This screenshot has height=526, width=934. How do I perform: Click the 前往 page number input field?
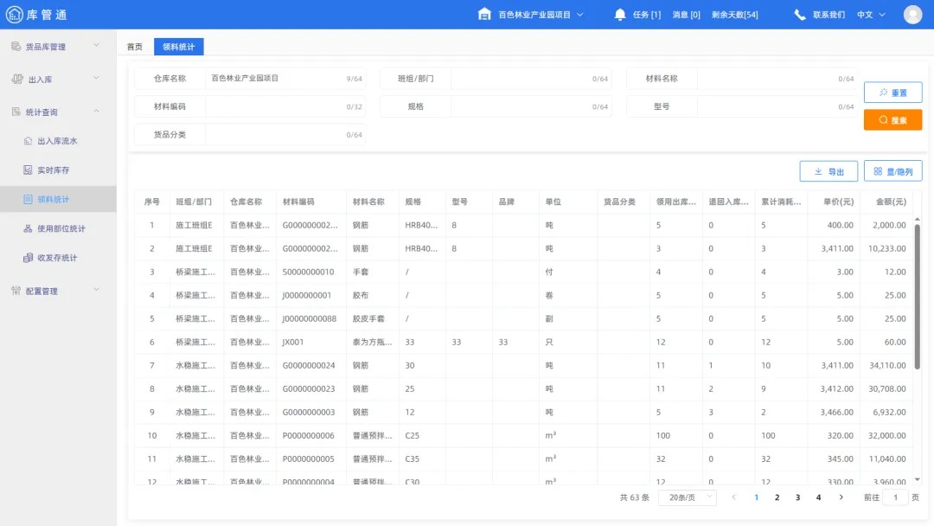[895, 497]
